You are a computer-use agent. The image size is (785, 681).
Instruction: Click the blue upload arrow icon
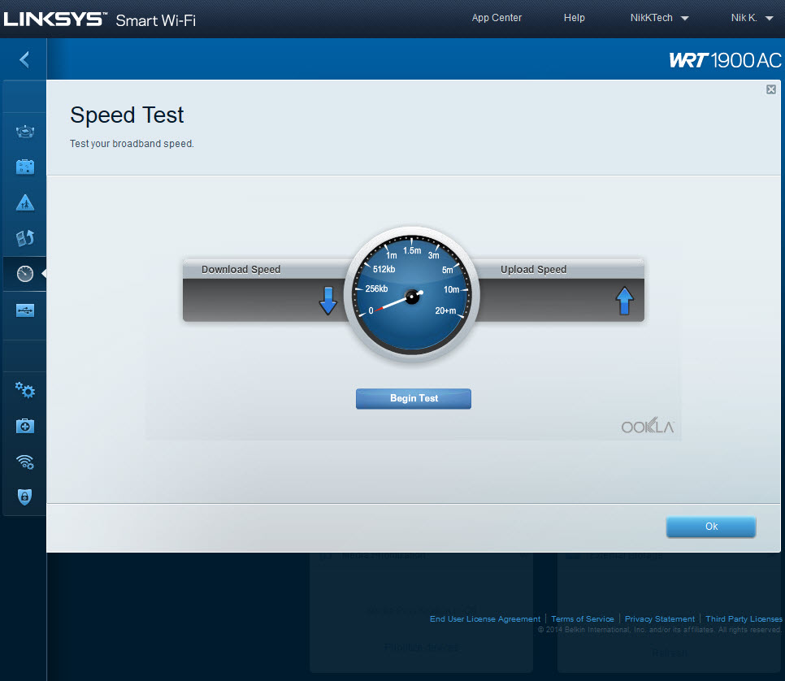click(624, 301)
